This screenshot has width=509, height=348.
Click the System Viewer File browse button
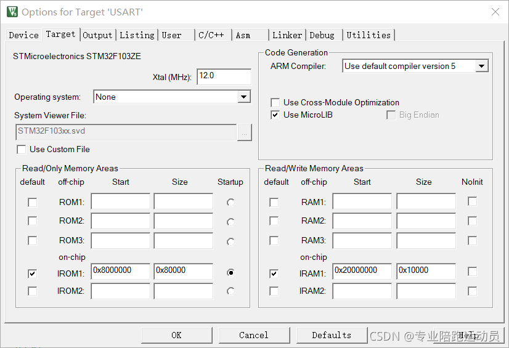tap(245, 132)
